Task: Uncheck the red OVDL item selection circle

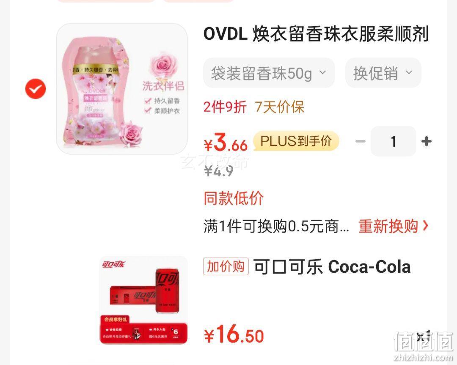Action: click(x=36, y=88)
